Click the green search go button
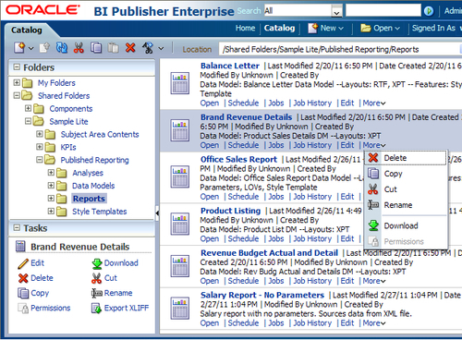462x340 pixels. (x=429, y=11)
